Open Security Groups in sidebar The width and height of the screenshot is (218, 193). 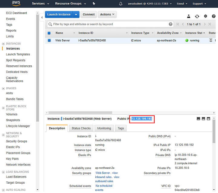click(17, 141)
